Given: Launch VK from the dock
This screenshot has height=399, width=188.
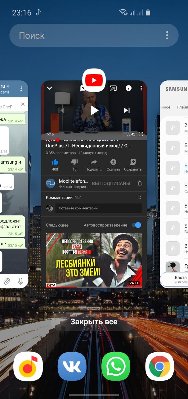Looking at the screenshot, I should click(x=72, y=367).
